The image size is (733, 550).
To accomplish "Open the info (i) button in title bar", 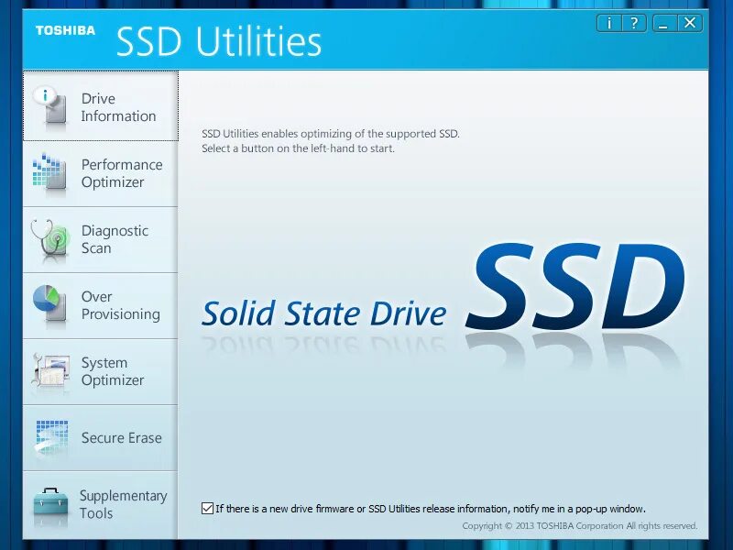I will [x=608, y=23].
